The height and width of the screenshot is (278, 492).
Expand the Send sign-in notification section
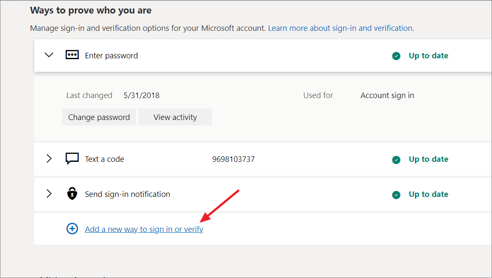click(x=49, y=194)
